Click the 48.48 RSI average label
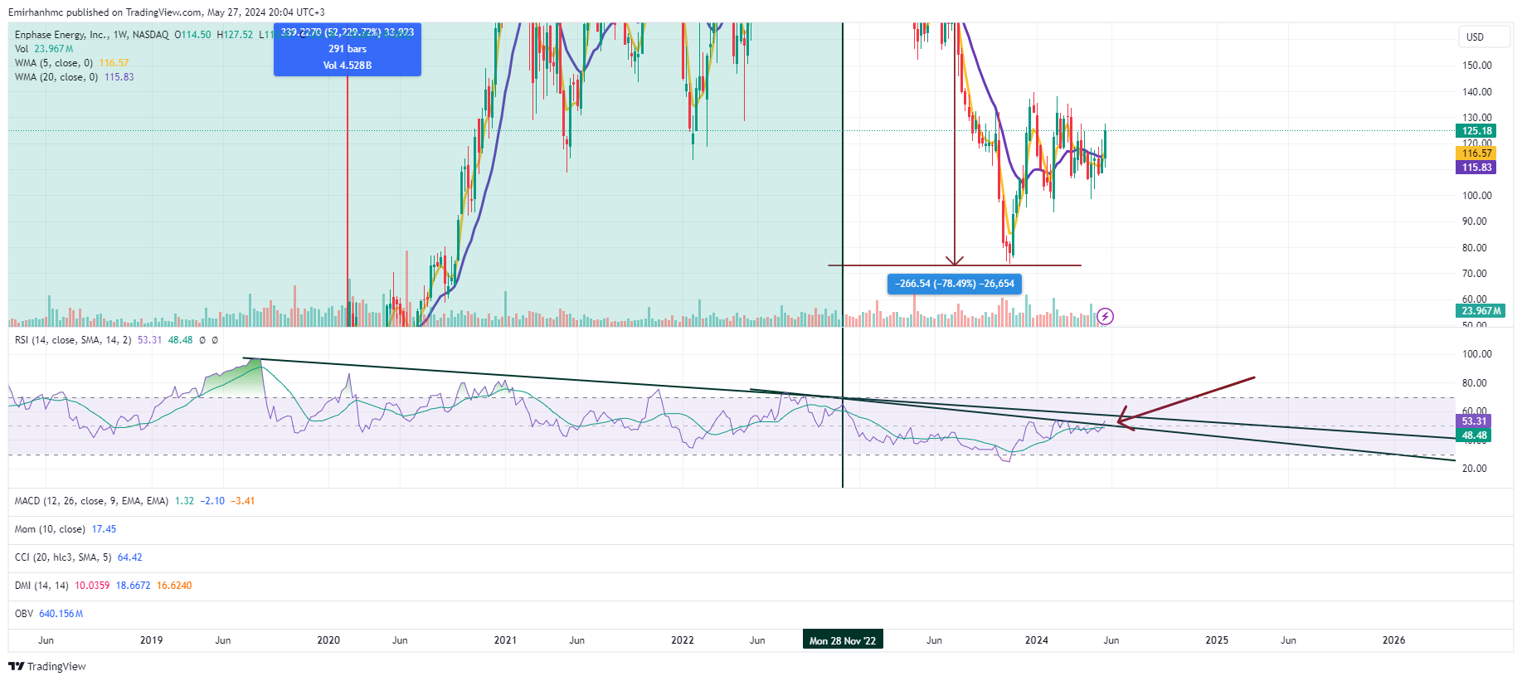Screen dimensions: 1522x681 [x=1474, y=435]
